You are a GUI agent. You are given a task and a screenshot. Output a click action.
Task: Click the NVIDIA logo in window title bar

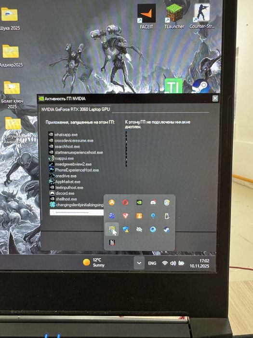tap(41, 99)
